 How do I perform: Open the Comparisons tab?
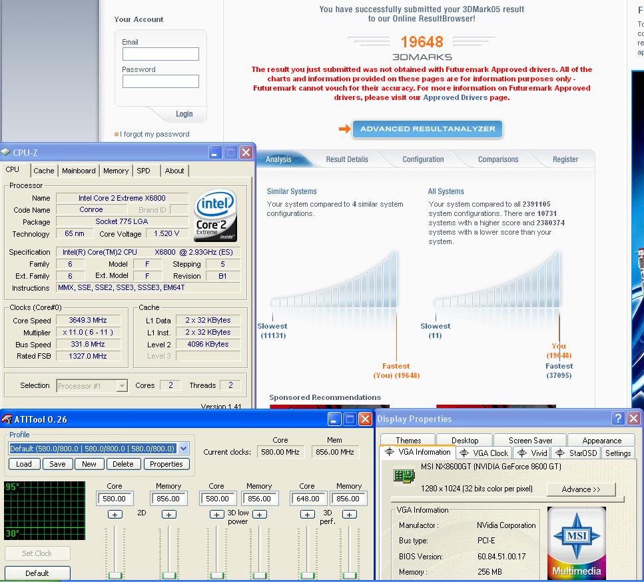497,159
